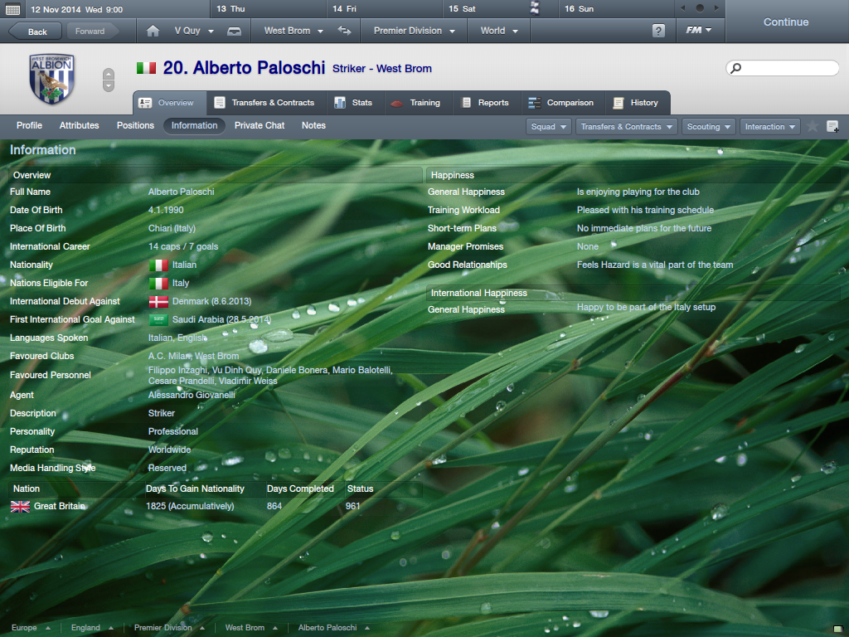Viewport: 849px width, 637px height.
Task: Click the match fixture icon on Saturday 15
Action: (535, 8)
